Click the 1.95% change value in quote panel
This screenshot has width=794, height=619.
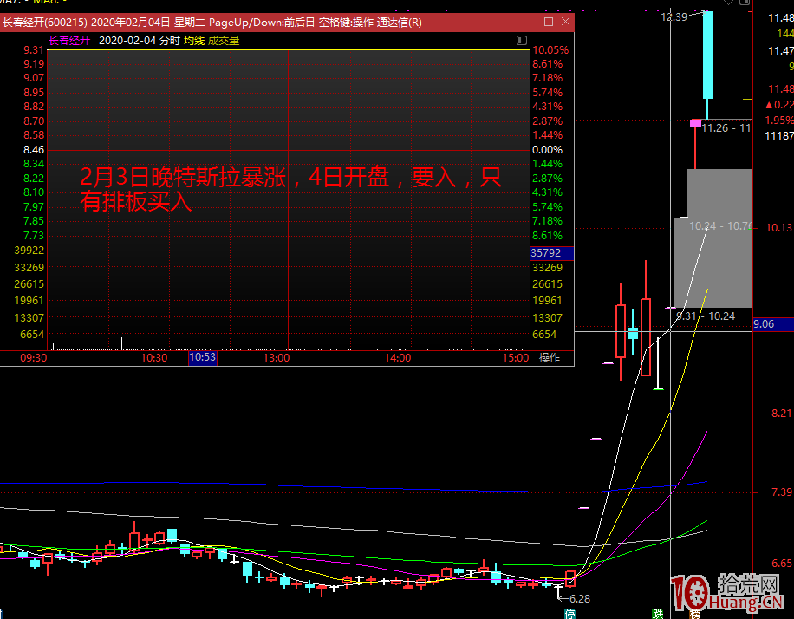point(779,120)
